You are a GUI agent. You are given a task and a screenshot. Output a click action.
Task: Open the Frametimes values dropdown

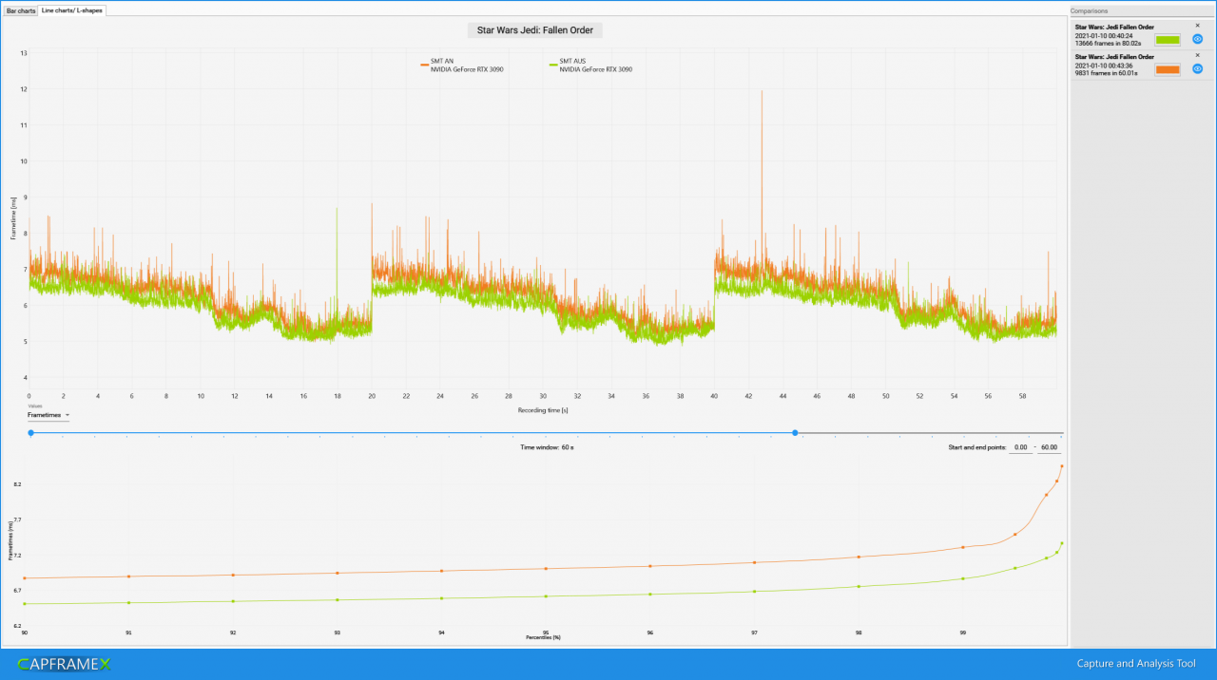[x=48, y=415]
